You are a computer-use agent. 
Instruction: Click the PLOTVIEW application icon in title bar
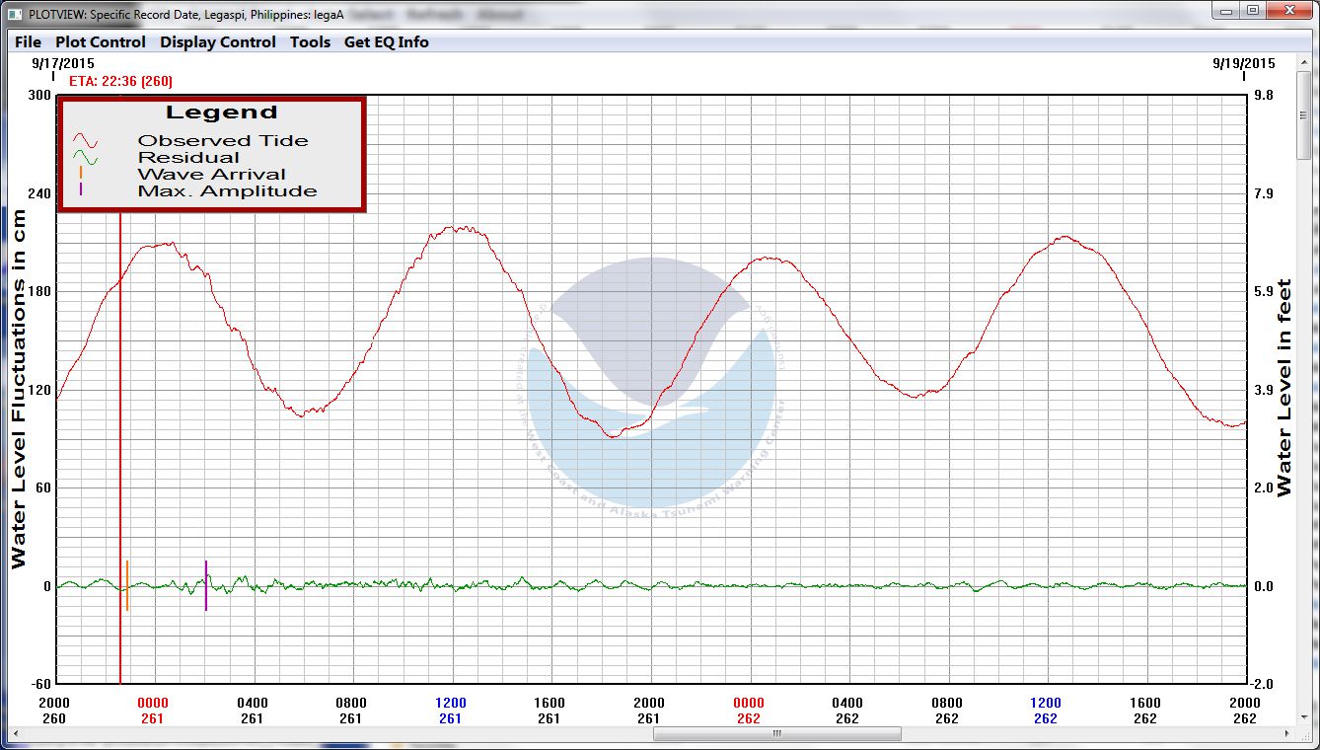(x=14, y=12)
